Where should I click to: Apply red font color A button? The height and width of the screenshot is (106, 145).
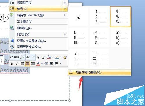(38, 64)
